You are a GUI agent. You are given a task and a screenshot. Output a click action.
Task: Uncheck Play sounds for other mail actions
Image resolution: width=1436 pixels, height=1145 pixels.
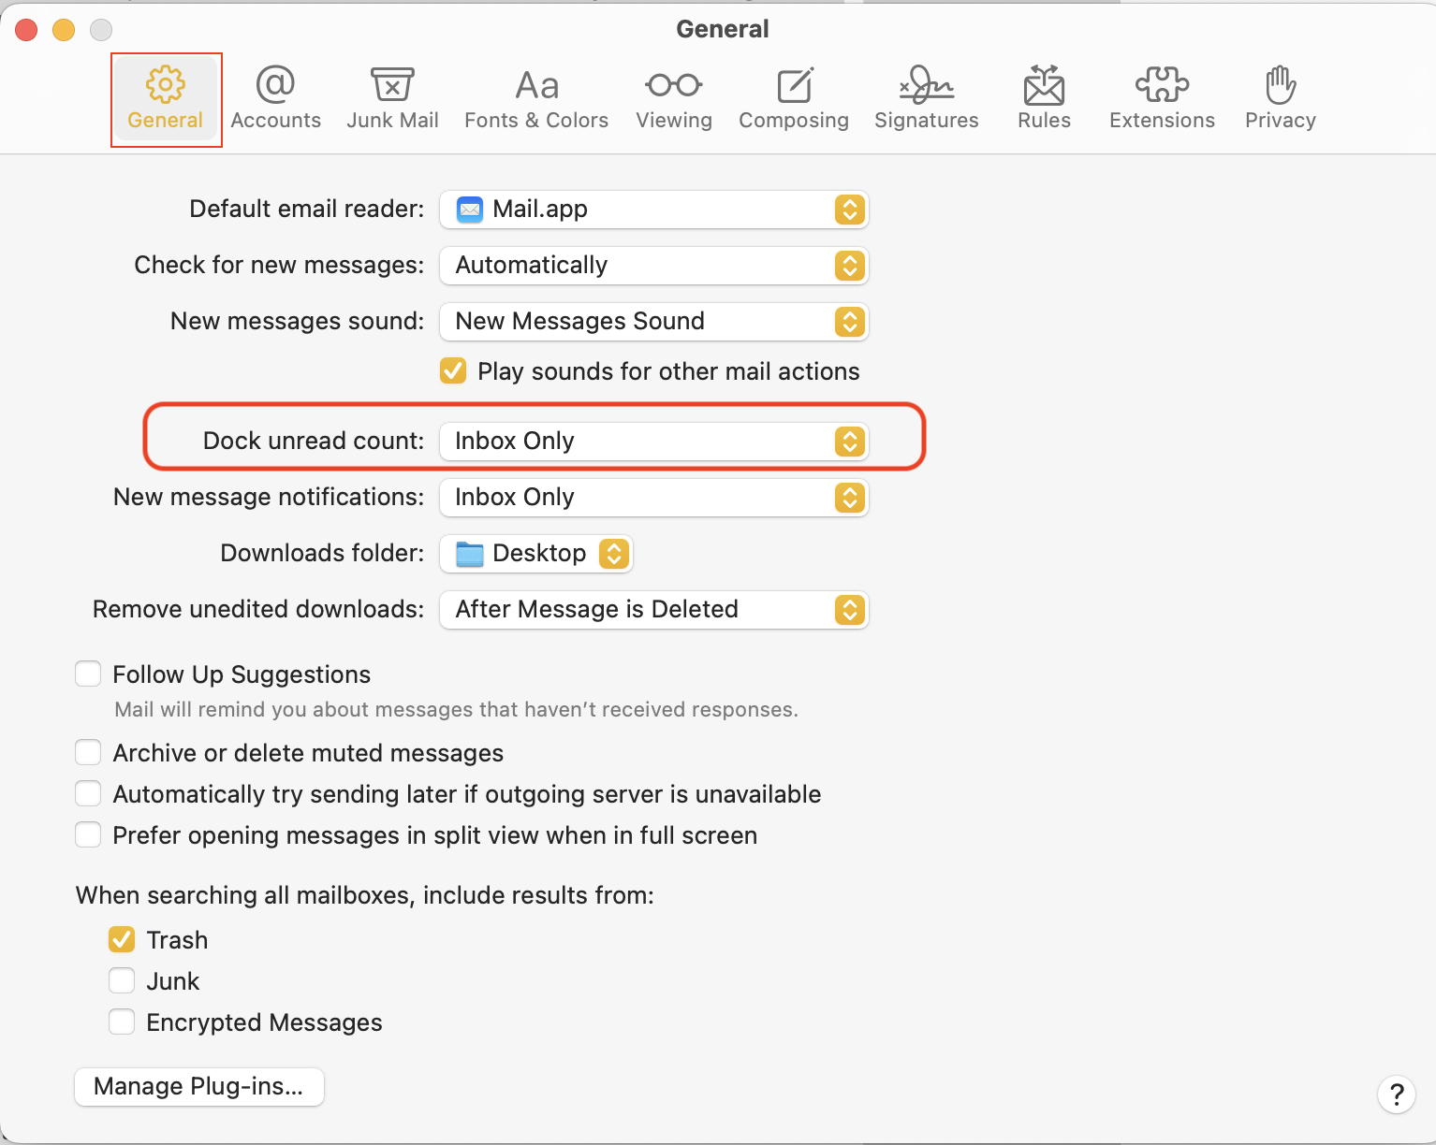[x=453, y=370]
